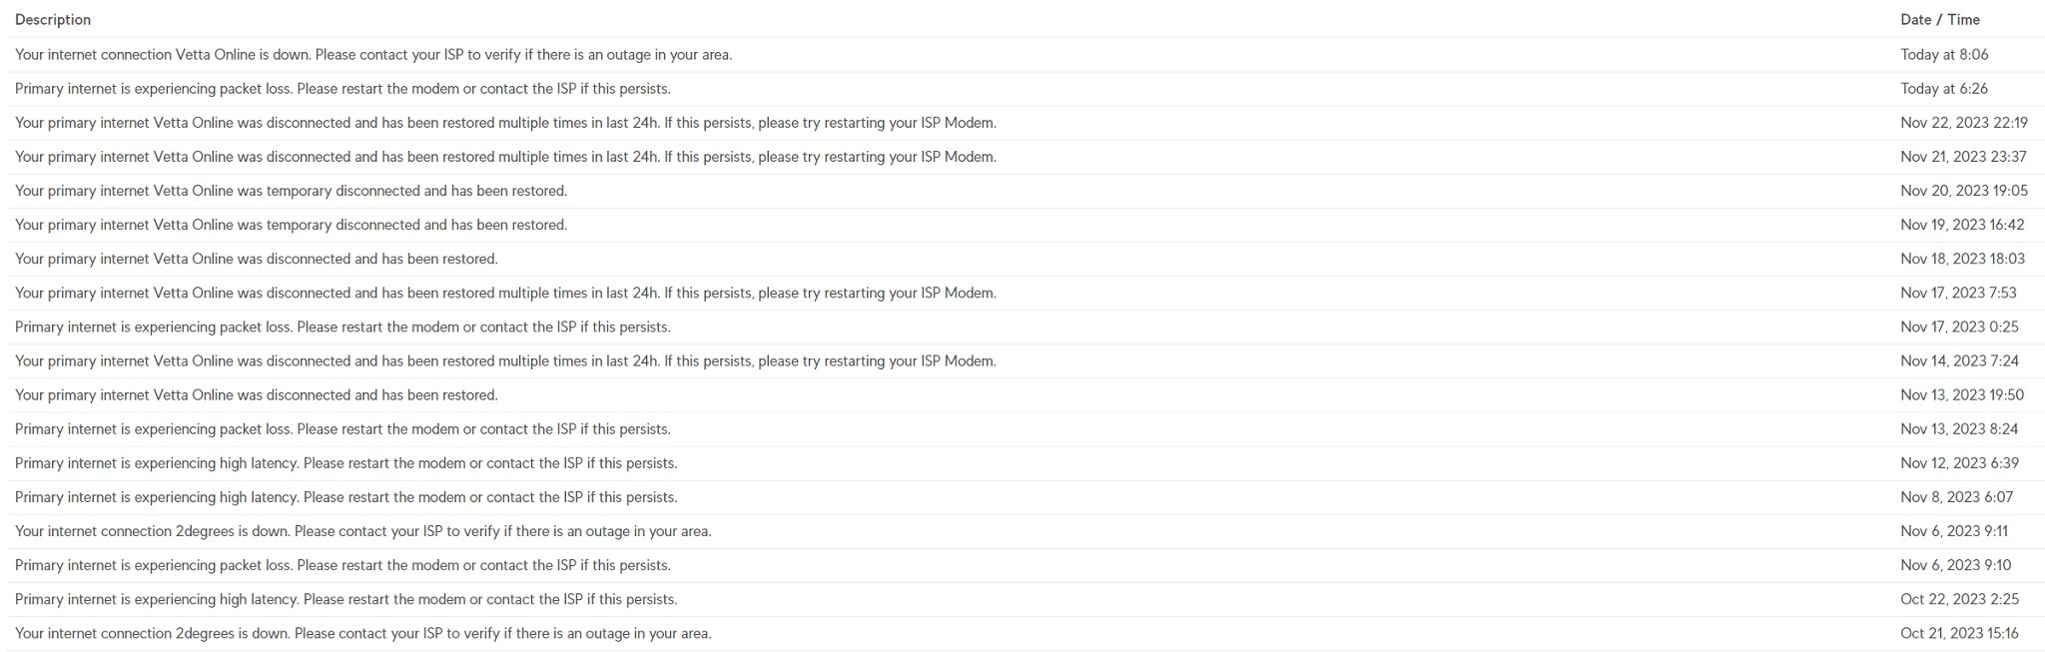The image size is (2045, 652).
Task: Open the packet loss alert from today 6:26
Action: pos(342,89)
